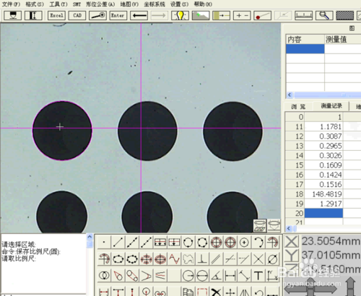
Task: Click the X axis coordinate button
Action: (292, 241)
